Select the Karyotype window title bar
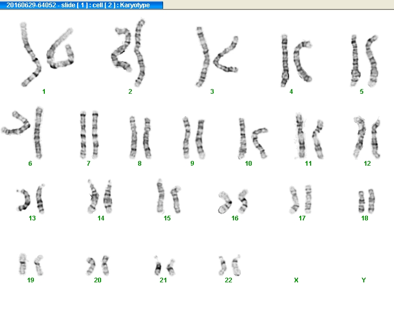394x310 pixels. click(x=81, y=5)
